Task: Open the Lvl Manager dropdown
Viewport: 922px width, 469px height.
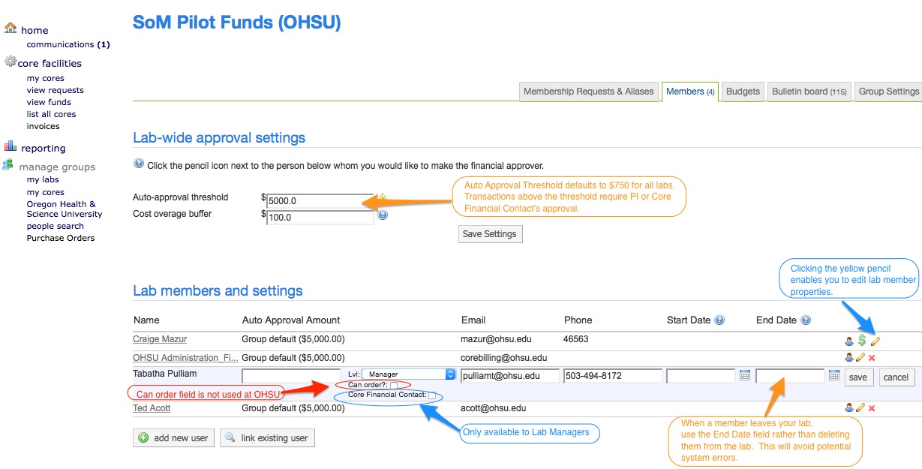Action: [409, 374]
